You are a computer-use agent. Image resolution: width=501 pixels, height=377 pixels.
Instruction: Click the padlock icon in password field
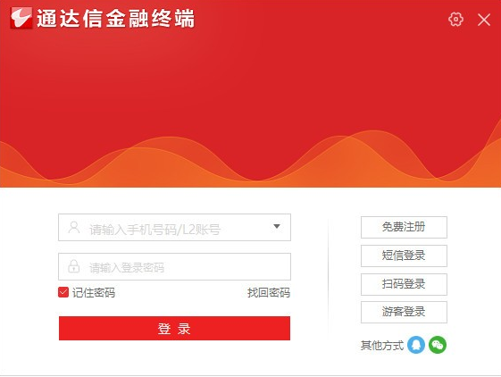click(74, 266)
